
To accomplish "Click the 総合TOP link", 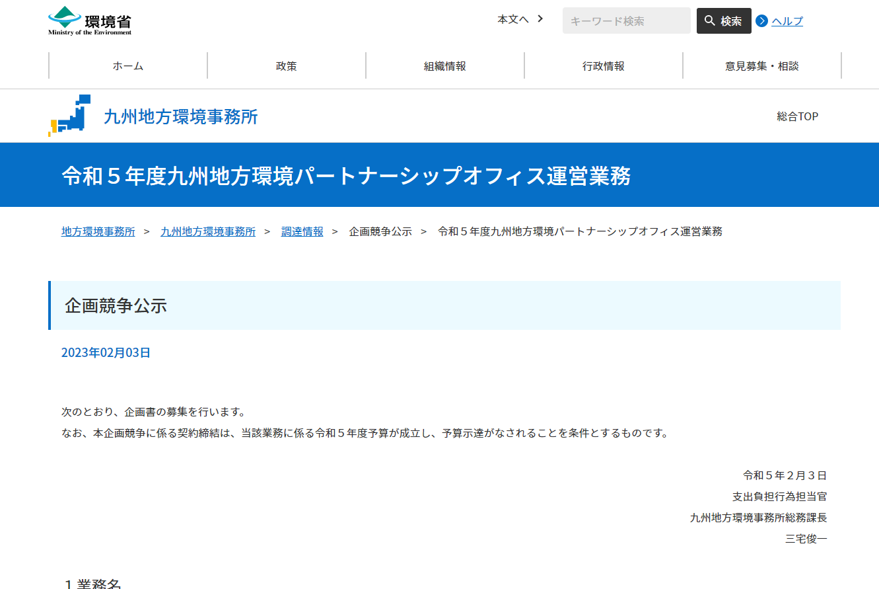I will [797, 116].
